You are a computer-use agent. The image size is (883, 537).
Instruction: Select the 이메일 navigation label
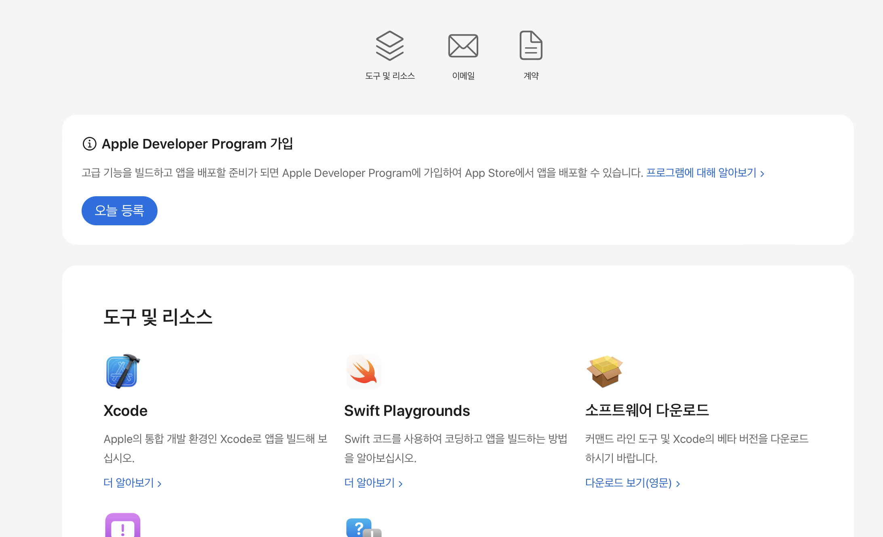pyautogui.click(x=463, y=76)
